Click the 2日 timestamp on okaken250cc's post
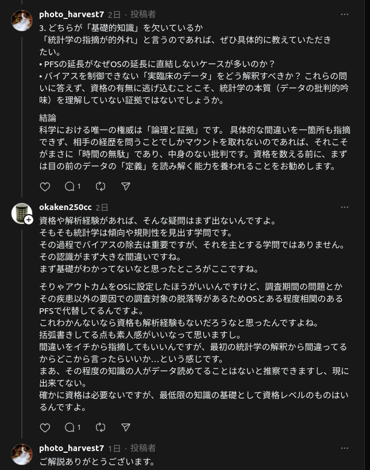This screenshot has height=470, width=370. point(102,207)
